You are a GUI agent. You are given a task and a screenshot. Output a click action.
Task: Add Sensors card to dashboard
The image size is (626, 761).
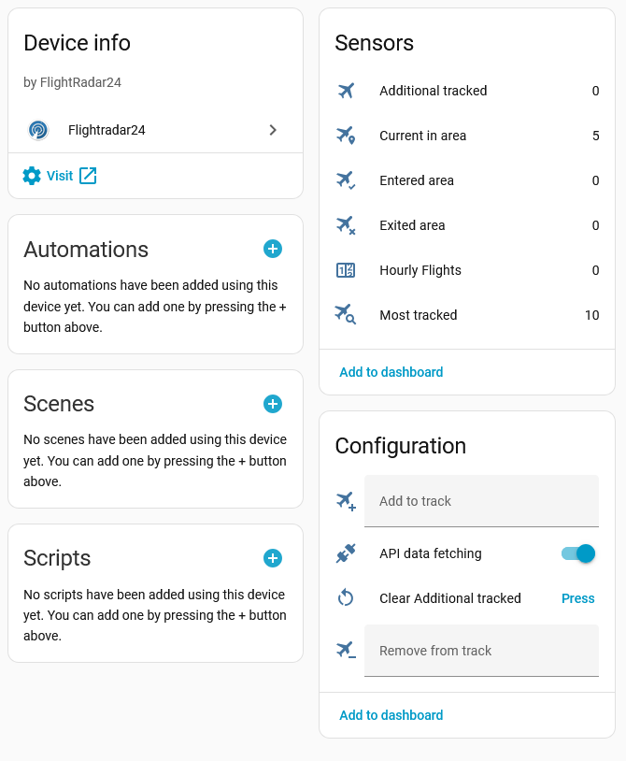coord(391,372)
